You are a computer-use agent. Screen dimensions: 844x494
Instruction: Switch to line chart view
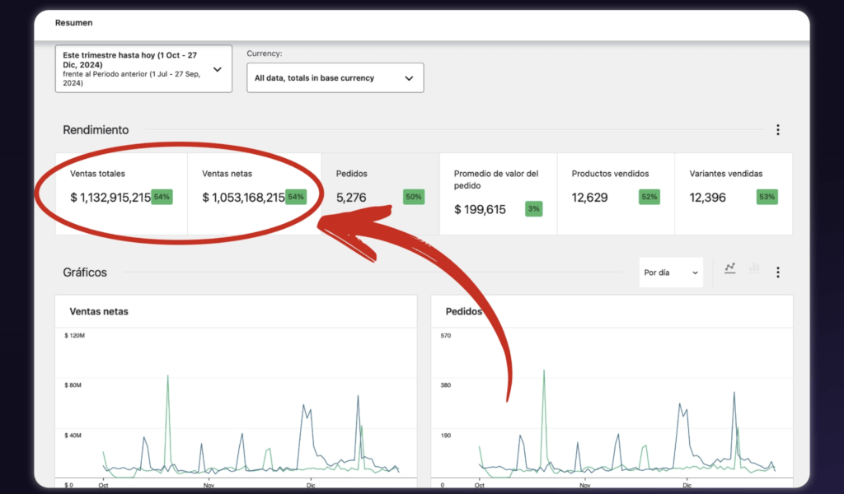729,268
